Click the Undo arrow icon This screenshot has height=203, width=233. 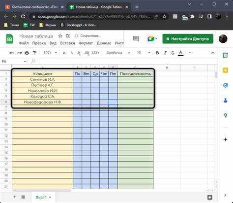click(x=11, y=53)
